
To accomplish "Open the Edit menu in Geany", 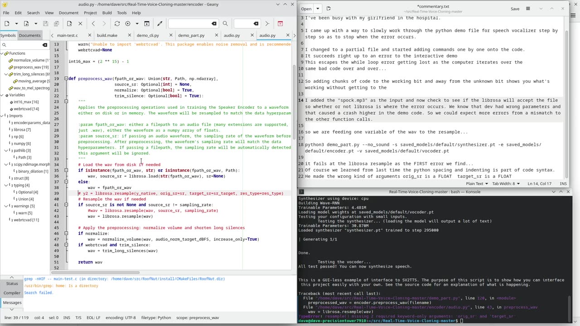I will (x=18, y=13).
